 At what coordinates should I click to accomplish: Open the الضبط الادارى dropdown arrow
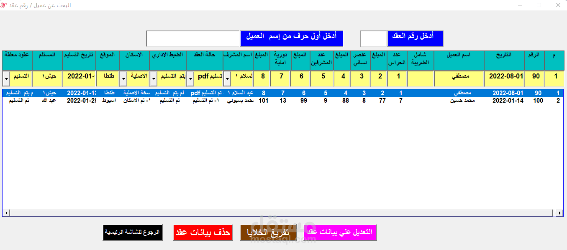click(154, 78)
